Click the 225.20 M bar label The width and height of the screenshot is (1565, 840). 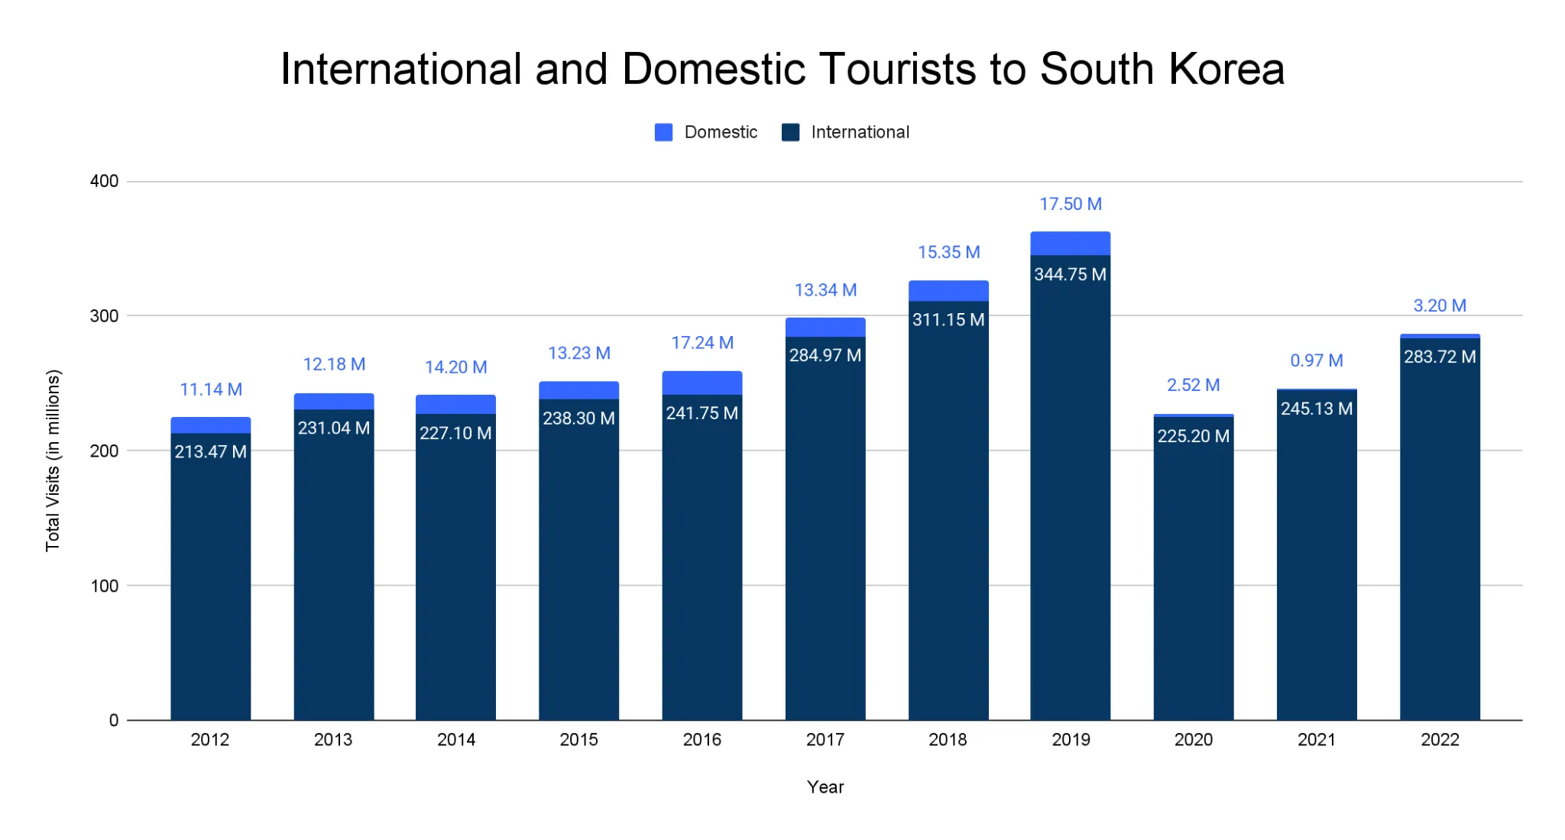(x=1193, y=436)
